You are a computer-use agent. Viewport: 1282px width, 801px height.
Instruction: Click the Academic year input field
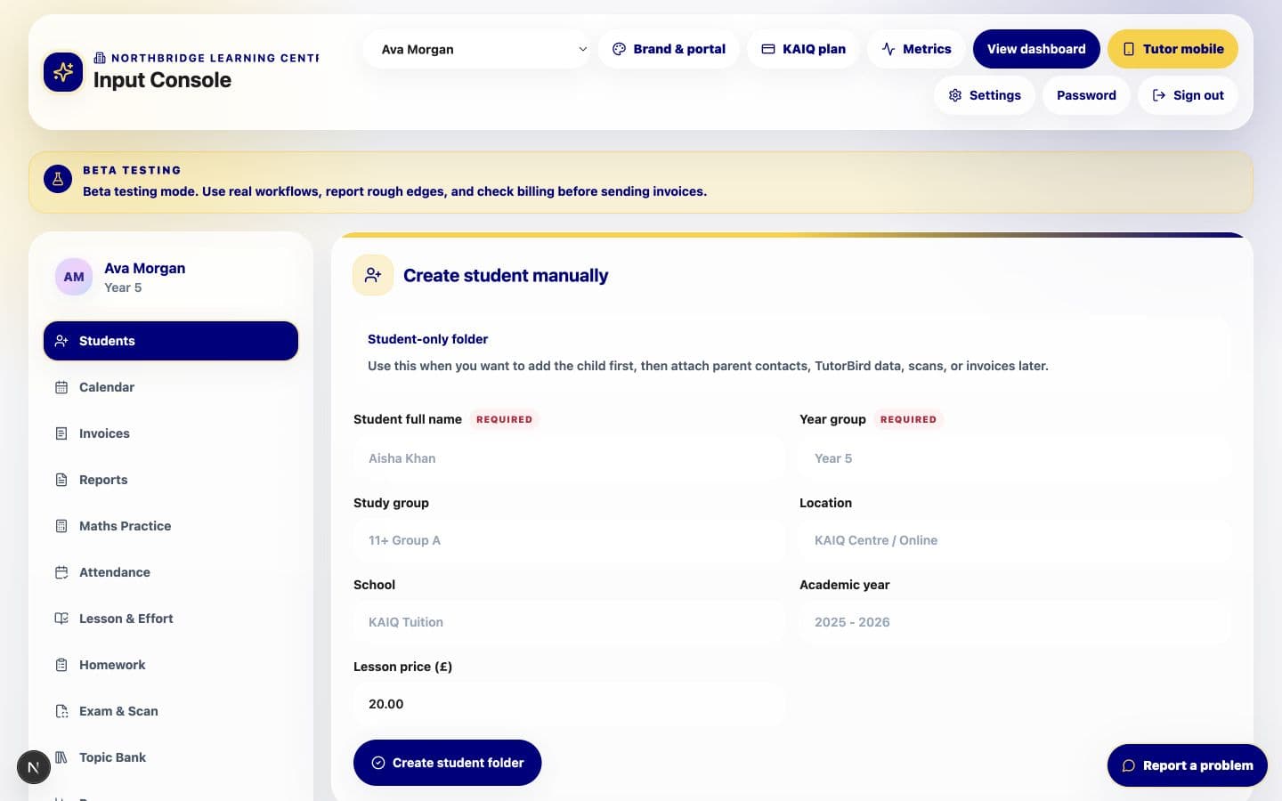tap(1015, 622)
